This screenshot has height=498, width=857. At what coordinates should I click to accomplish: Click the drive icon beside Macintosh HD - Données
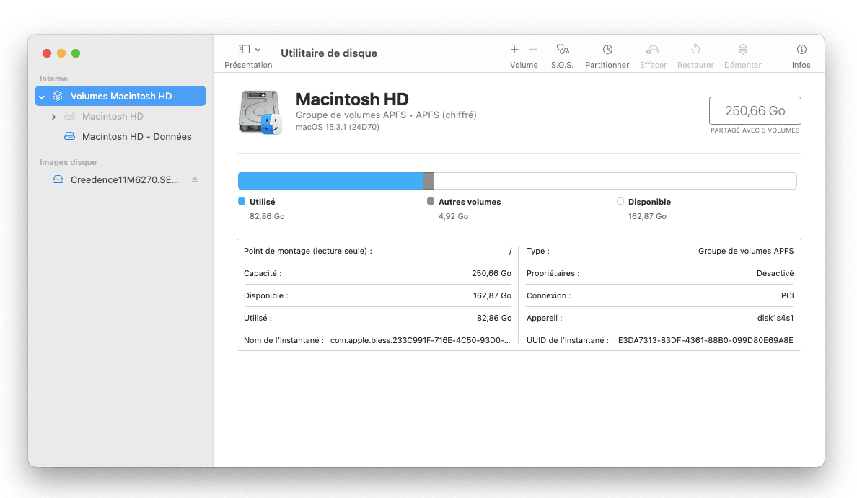pos(69,136)
